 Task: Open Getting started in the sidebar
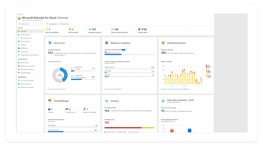click(x=25, y=34)
